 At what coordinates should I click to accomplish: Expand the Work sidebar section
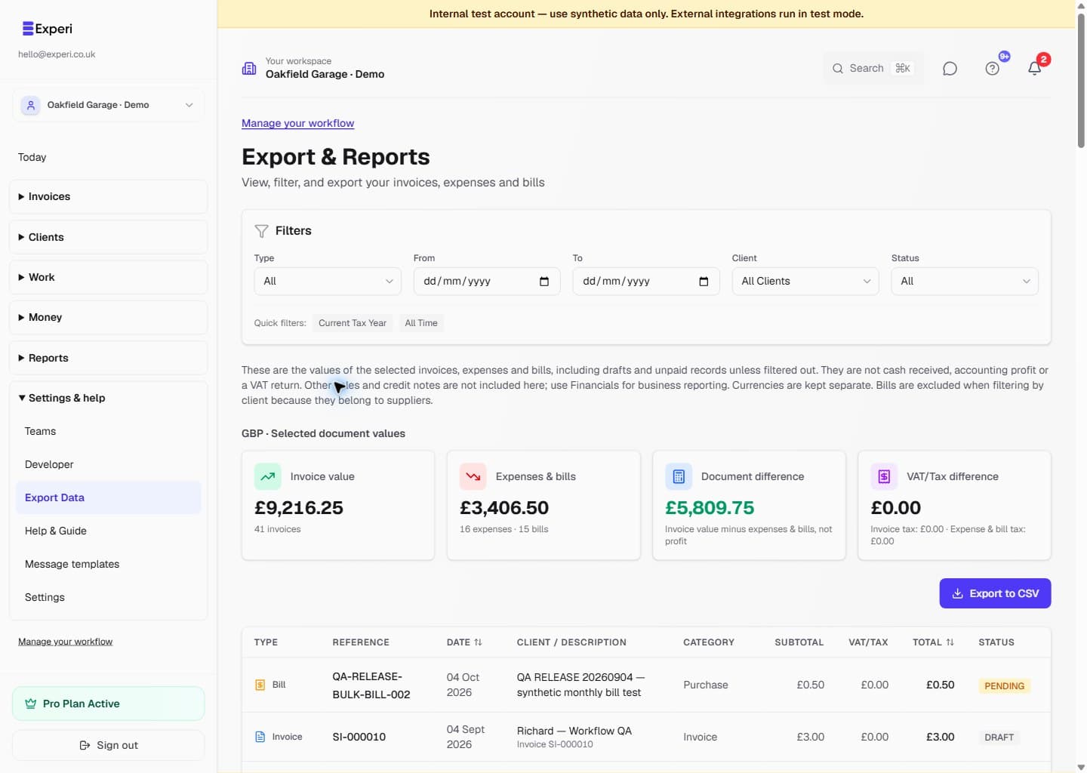108,277
